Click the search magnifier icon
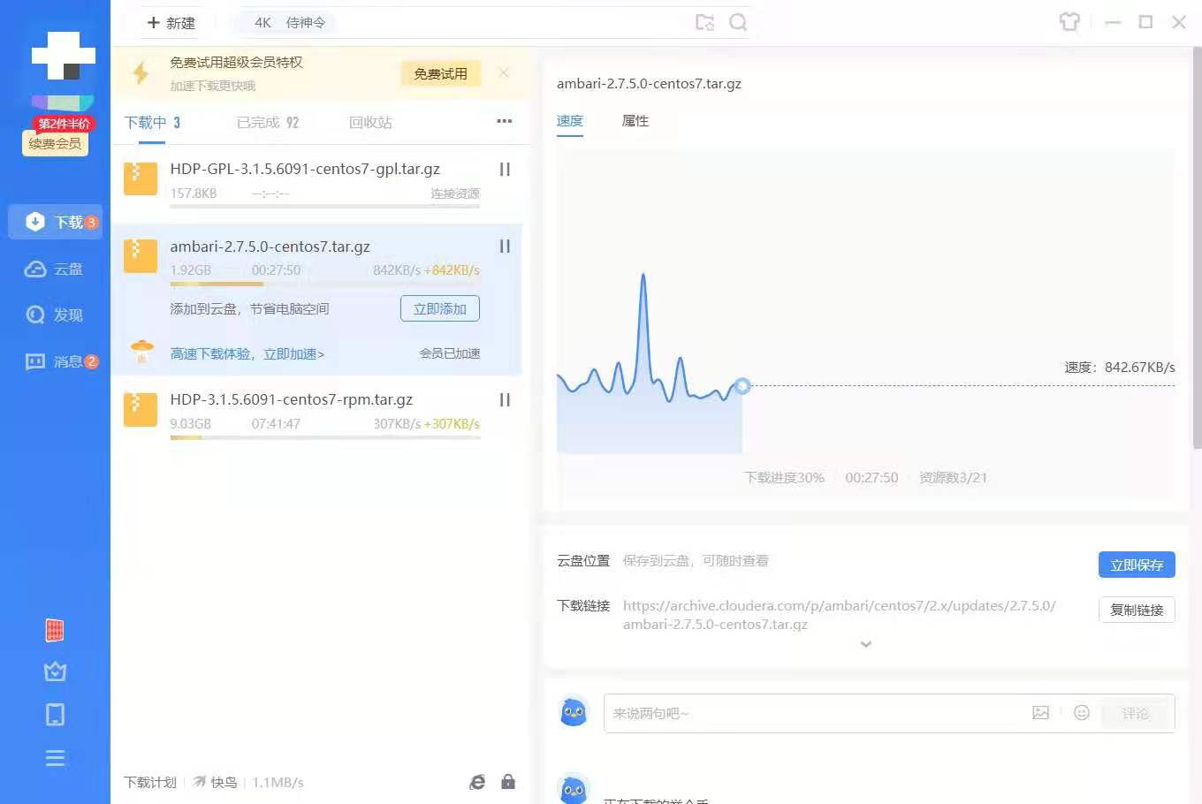The image size is (1202, 804). click(x=738, y=22)
